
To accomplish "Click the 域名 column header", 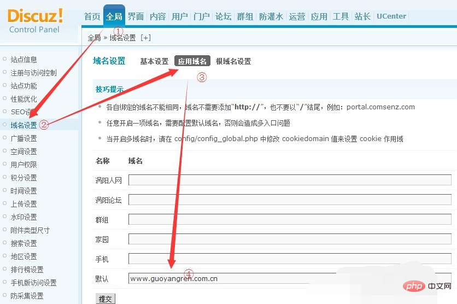I will tap(135, 161).
